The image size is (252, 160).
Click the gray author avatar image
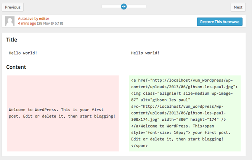click(10, 21)
